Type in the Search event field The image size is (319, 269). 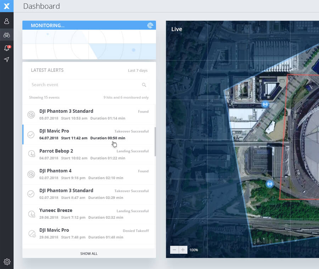click(85, 85)
